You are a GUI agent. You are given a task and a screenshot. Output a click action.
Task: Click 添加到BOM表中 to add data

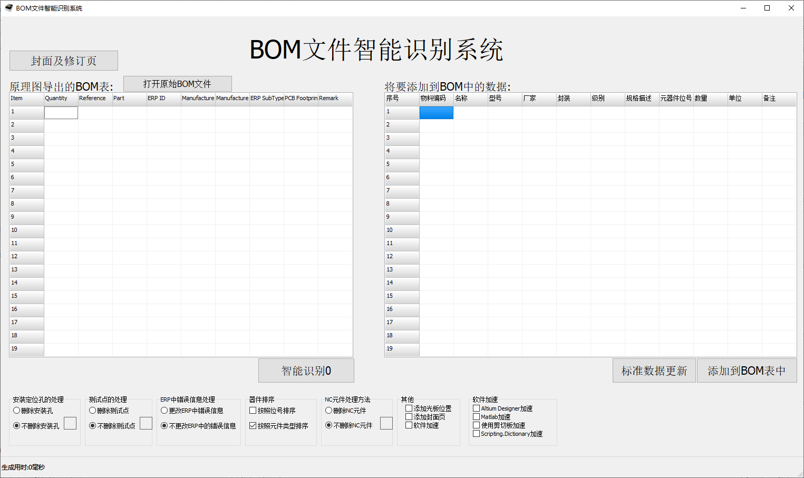(747, 370)
